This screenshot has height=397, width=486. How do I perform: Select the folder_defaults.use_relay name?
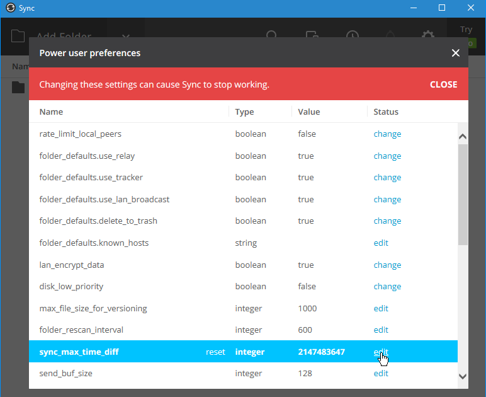point(87,156)
